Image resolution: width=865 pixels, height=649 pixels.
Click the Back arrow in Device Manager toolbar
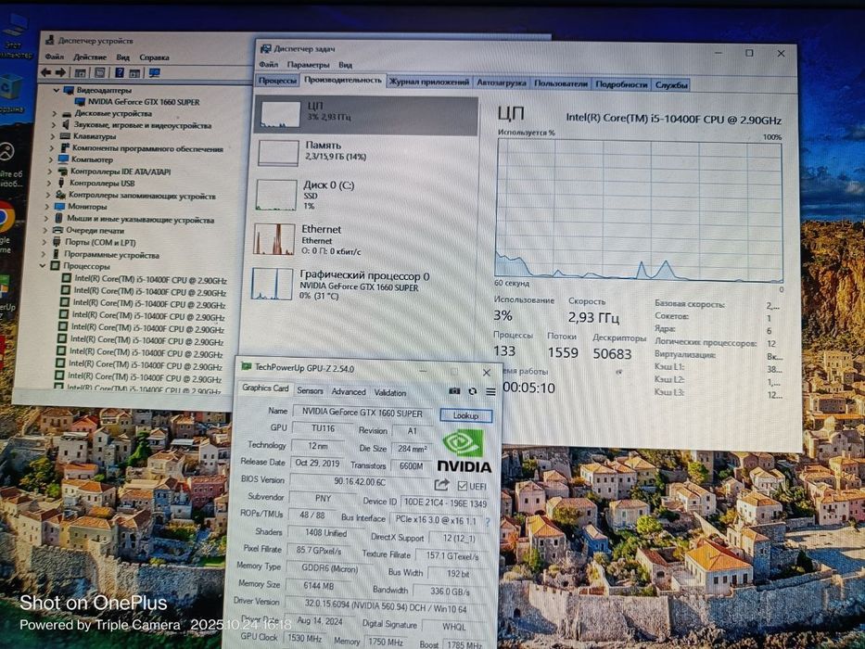tap(45, 72)
